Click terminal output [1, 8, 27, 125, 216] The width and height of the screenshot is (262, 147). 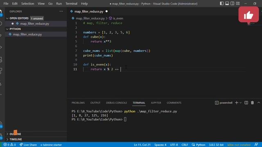[x=90, y=115]
